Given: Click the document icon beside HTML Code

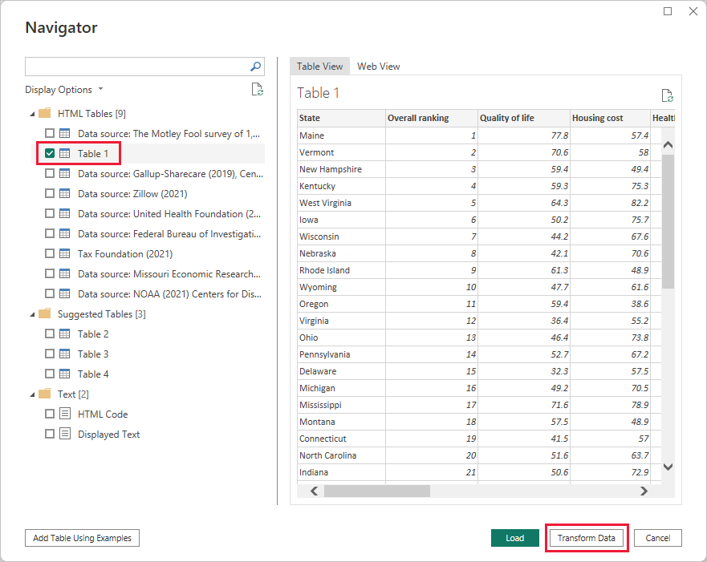Looking at the screenshot, I should tap(64, 414).
